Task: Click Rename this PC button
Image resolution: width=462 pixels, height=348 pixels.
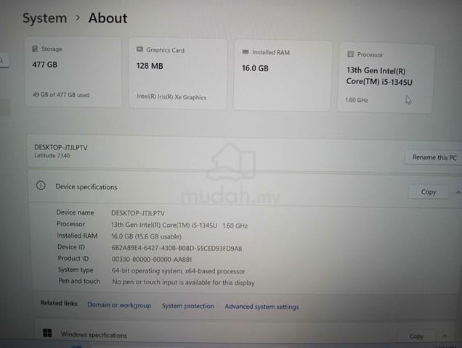Action: [x=434, y=157]
